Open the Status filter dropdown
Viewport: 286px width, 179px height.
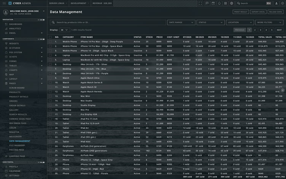point(210,22)
